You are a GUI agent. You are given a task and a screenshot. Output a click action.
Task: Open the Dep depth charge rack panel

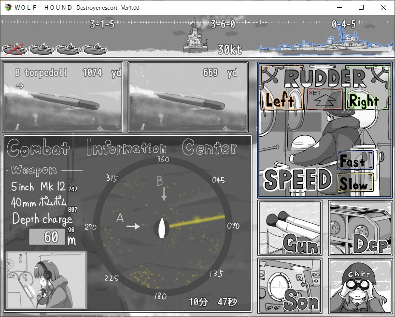(x=360, y=228)
